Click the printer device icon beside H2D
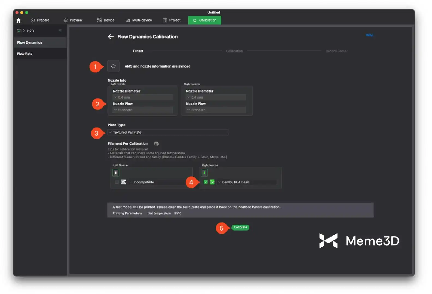432x294 pixels. (19, 31)
